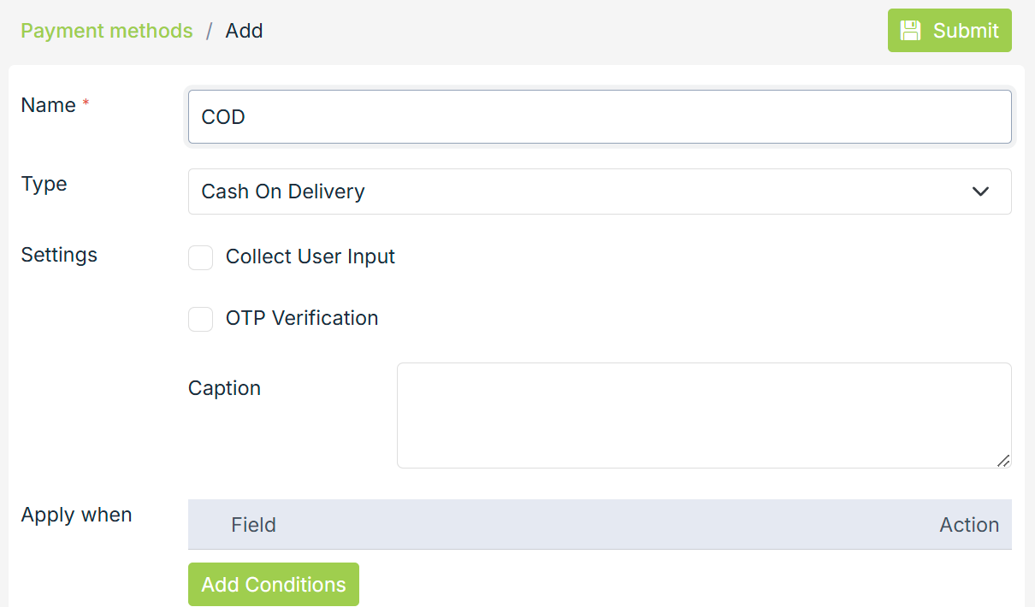This screenshot has height=607, width=1035.
Task: Click the OTP Verification label text
Action: click(301, 318)
